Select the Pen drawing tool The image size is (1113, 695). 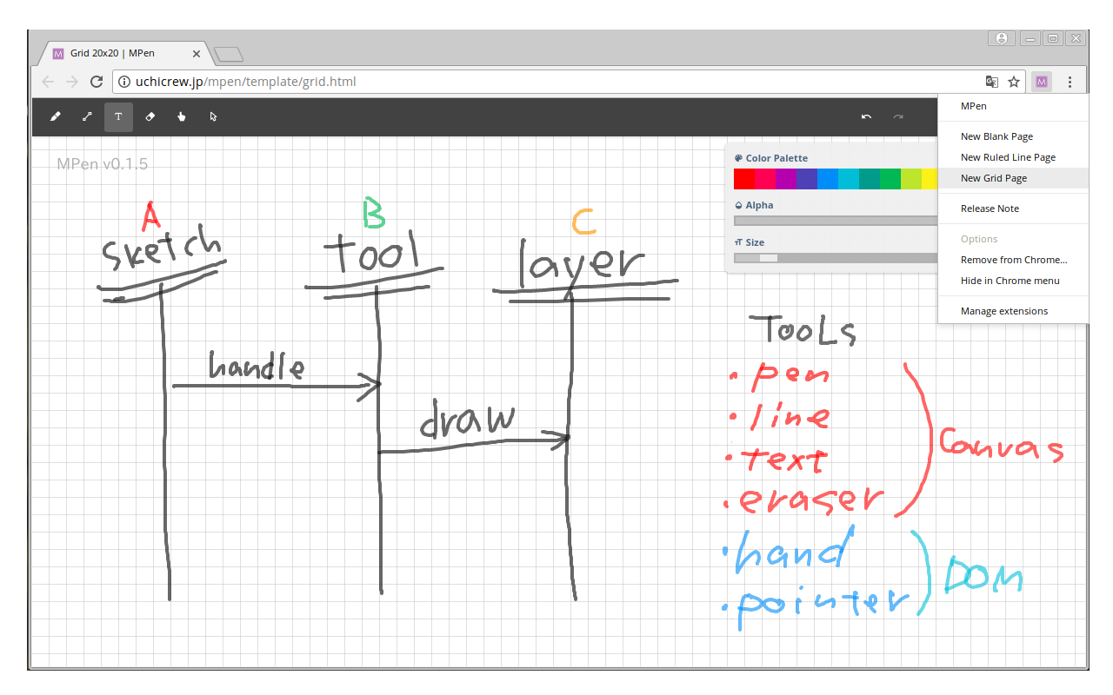(56, 116)
